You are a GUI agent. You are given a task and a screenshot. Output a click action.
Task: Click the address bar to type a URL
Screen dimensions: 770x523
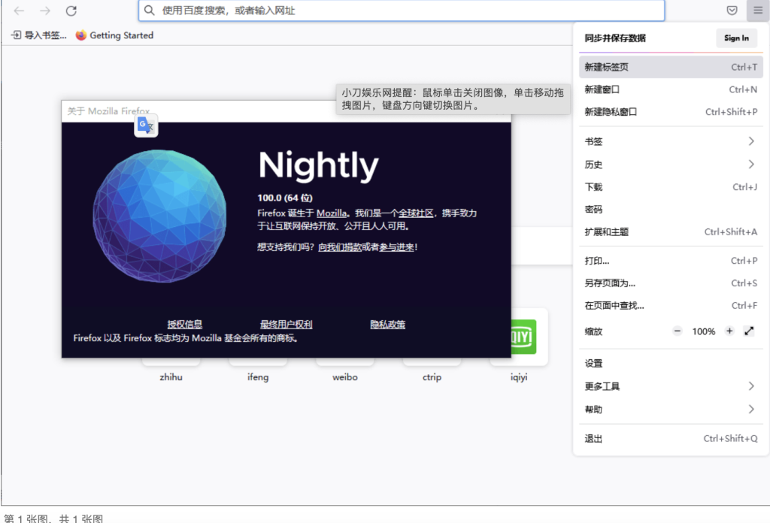tap(402, 11)
